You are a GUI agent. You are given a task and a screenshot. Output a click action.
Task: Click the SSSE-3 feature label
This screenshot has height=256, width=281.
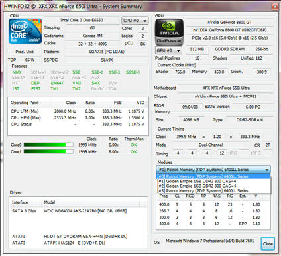click(x=133, y=72)
